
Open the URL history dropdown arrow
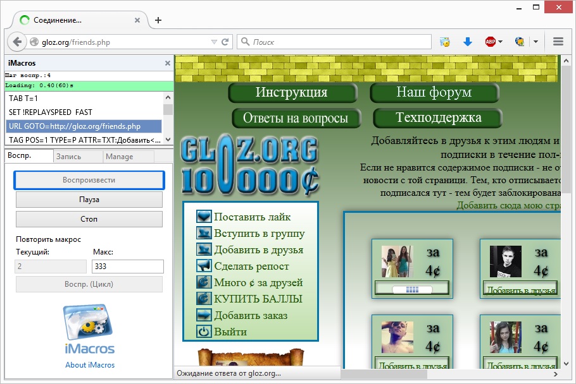tap(214, 42)
